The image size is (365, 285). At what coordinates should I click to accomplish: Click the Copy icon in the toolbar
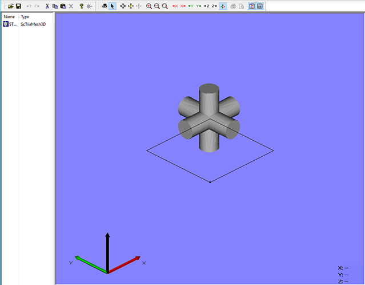55,6
